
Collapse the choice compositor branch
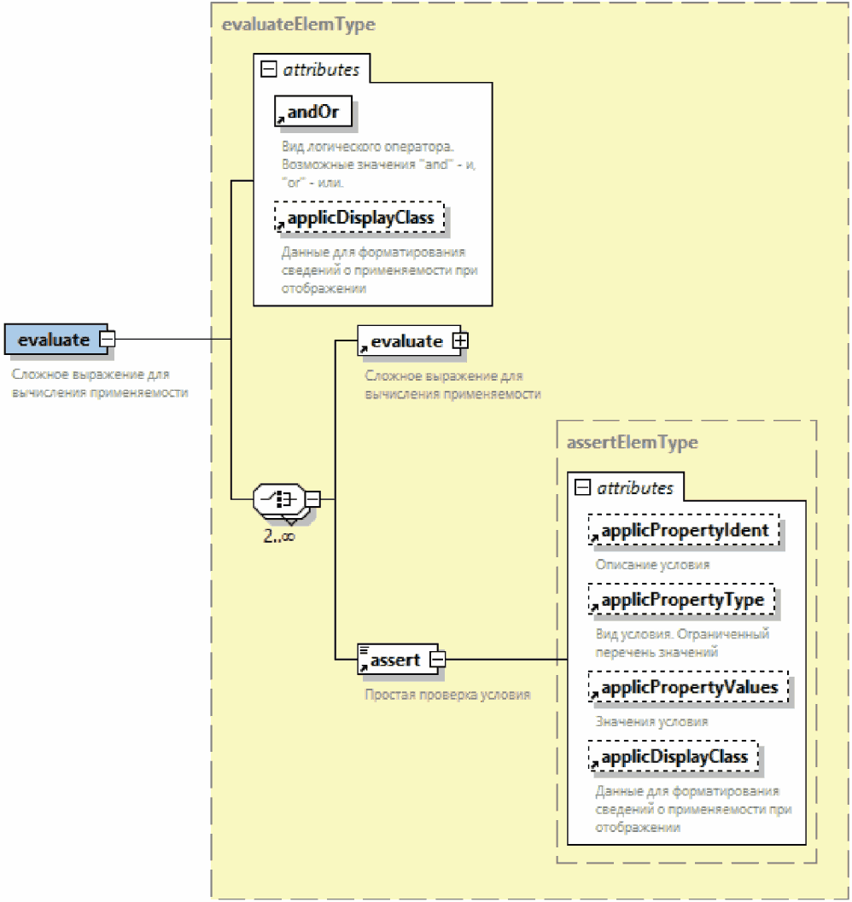tap(312, 498)
